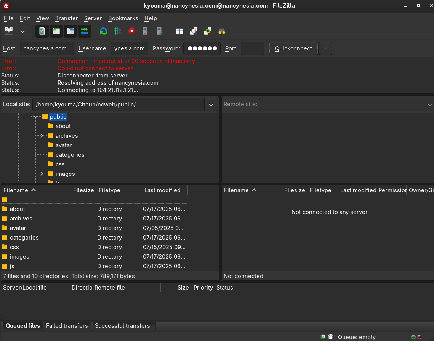434x341 pixels.
Task: Sort remote files by Permissions column
Action: 391,190
